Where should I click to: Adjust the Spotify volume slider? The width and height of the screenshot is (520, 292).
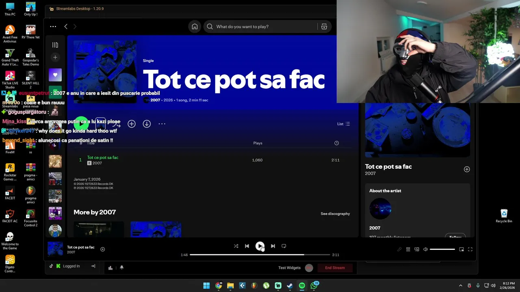point(442,249)
